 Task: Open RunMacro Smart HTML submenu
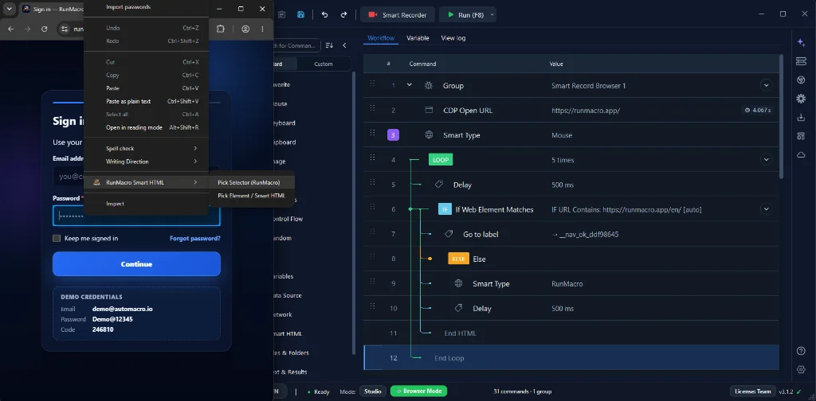point(147,182)
